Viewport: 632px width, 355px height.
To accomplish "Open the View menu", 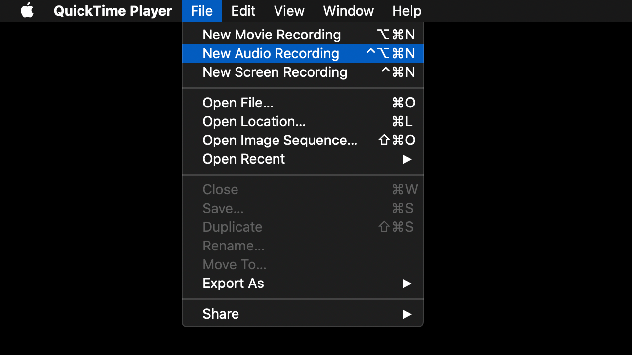I will click(289, 11).
